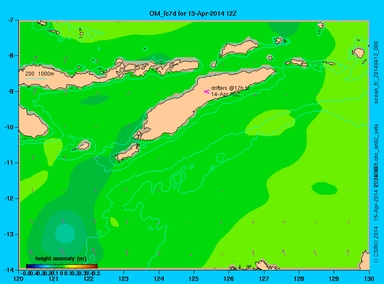Click longitude label '130'
This screenshot has width=384, height=284.
369,279
